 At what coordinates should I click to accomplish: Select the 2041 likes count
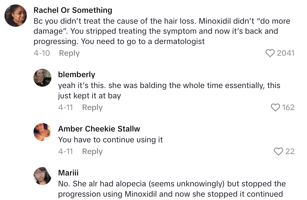click(286, 53)
